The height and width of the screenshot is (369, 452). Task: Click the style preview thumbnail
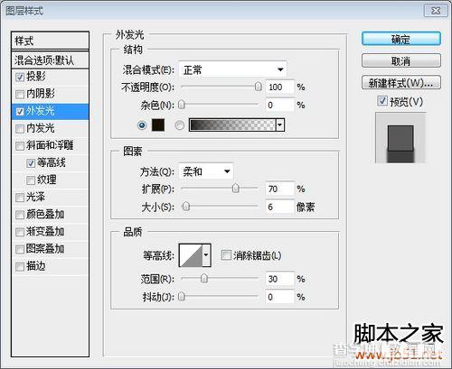(x=400, y=138)
